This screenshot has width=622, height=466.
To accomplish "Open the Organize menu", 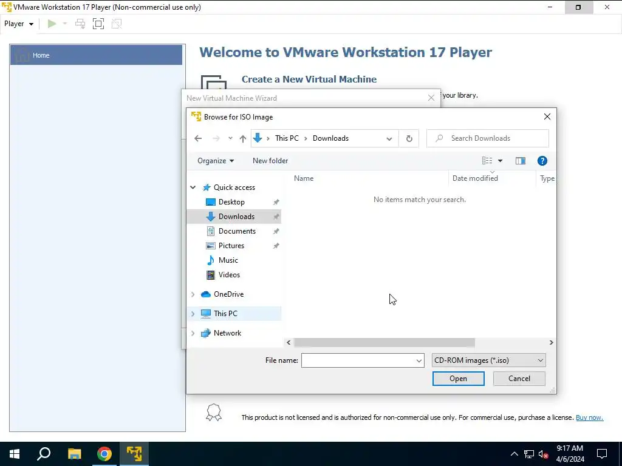I will pos(216,160).
